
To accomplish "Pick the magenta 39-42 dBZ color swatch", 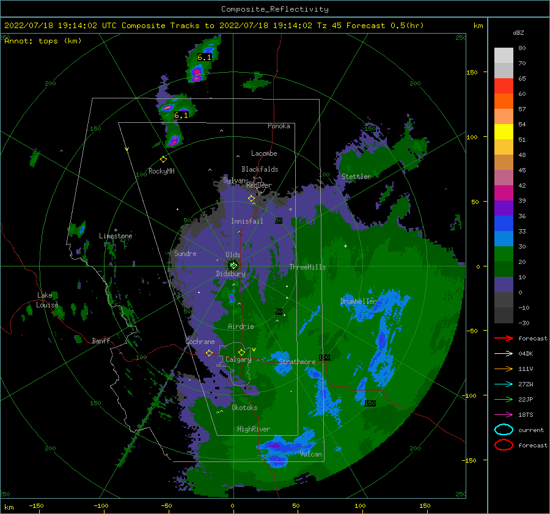I will (504, 193).
